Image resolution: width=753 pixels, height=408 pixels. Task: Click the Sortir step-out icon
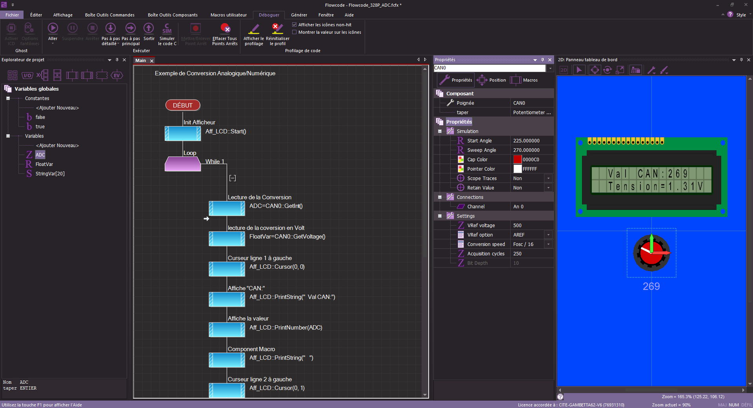[x=149, y=28]
